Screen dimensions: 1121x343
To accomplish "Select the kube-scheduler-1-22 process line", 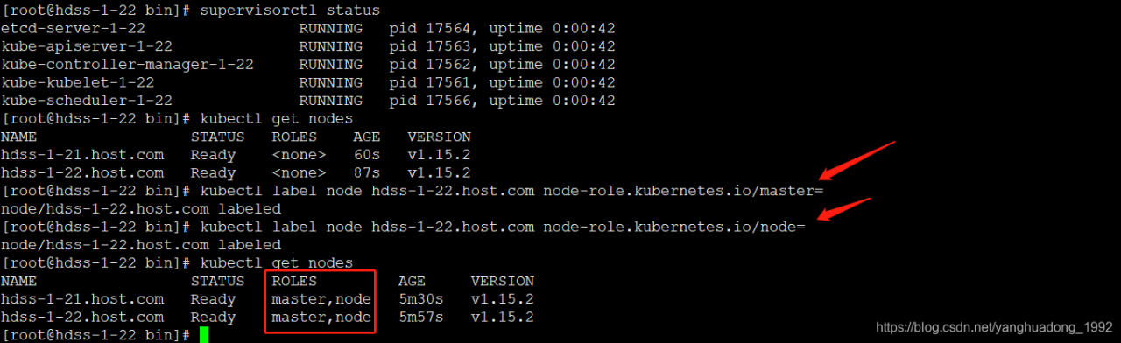I will [x=308, y=101].
